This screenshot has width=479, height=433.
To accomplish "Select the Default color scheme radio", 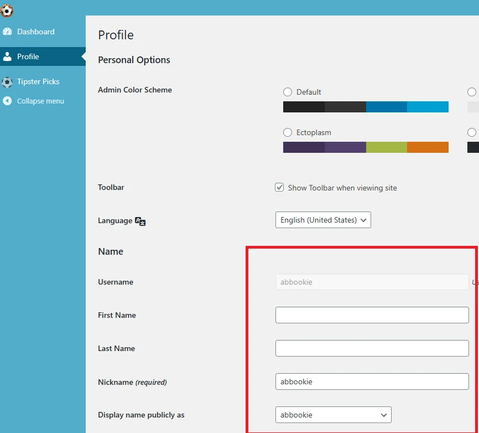I will [288, 92].
